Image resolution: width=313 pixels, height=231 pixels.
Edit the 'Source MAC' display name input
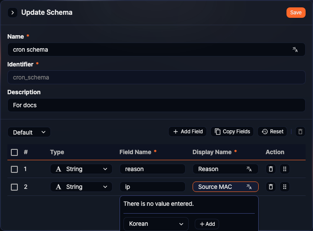click(x=225, y=187)
